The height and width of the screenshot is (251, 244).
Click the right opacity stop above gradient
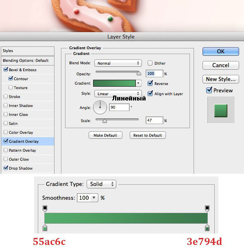coord(207,209)
